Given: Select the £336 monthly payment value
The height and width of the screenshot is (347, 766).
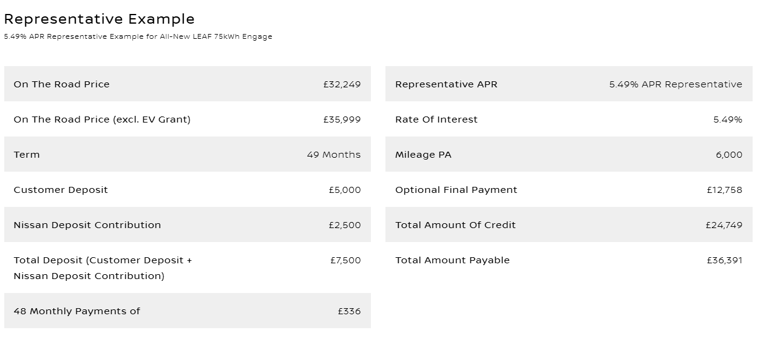Looking at the screenshot, I should pyautogui.click(x=349, y=311).
